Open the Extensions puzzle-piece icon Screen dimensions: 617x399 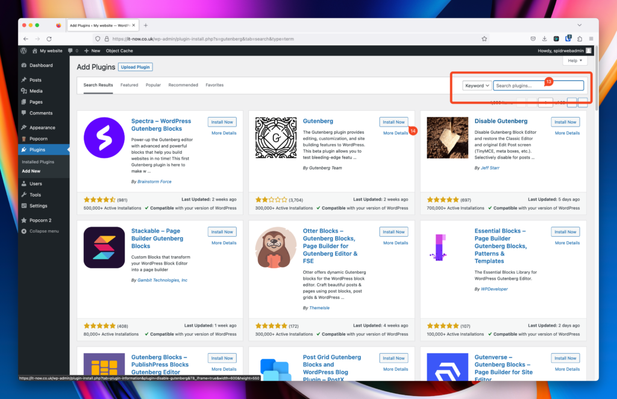click(x=580, y=39)
